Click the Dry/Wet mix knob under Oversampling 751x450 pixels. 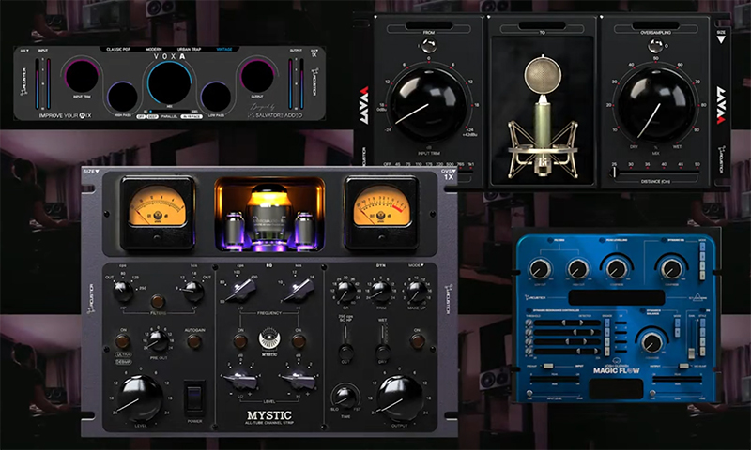click(x=655, y=100)
